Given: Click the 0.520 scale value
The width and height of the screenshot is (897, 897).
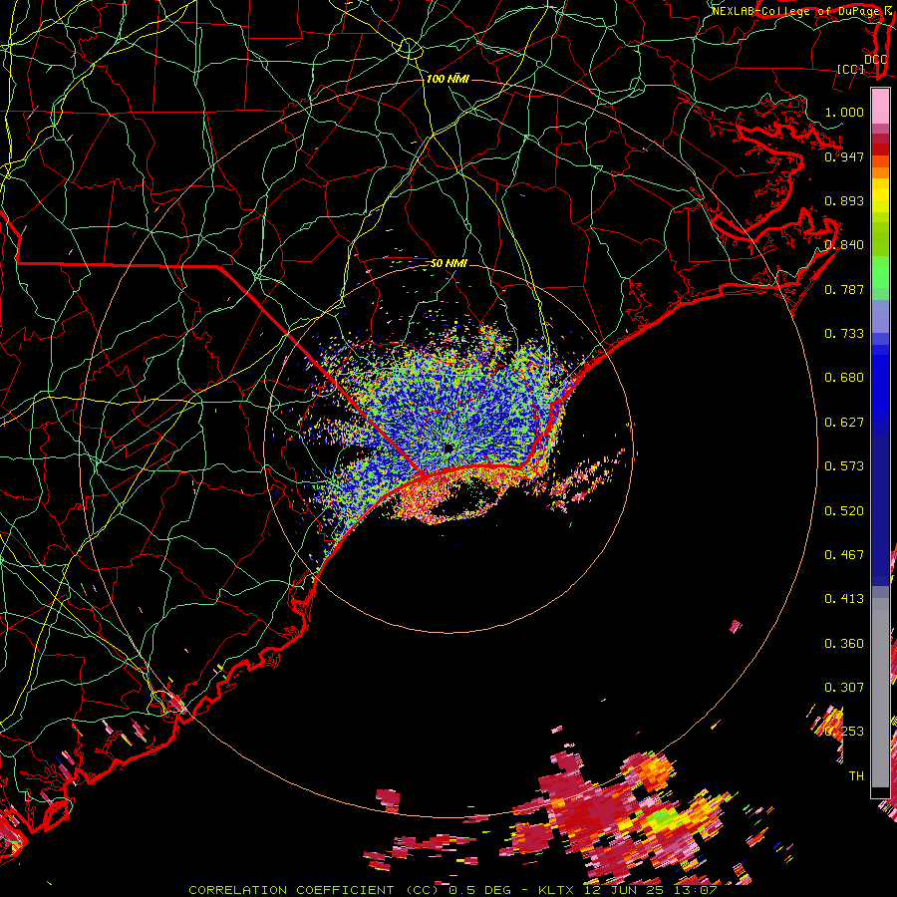Looking at the screenshot, I should (844, 511).
